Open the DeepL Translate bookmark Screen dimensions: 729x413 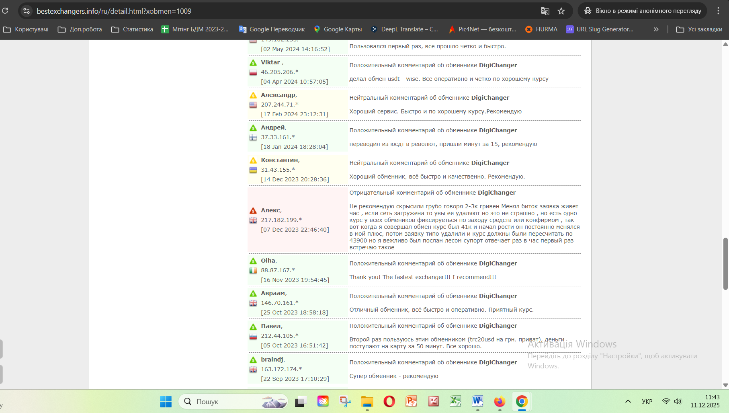tap(404, 29)
